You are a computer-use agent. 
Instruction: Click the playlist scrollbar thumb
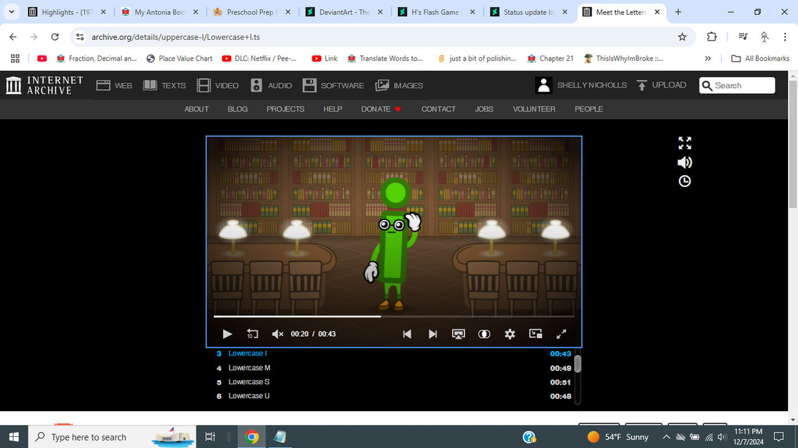click(578, 363)
